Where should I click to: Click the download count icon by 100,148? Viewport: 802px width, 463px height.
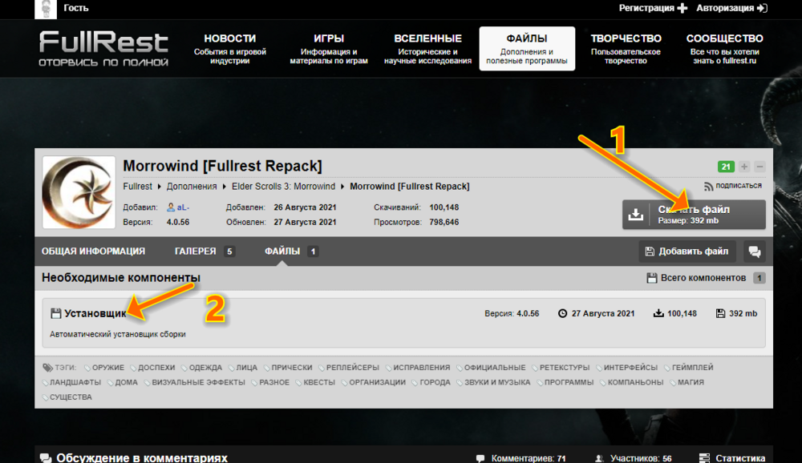tap(658, 313)
